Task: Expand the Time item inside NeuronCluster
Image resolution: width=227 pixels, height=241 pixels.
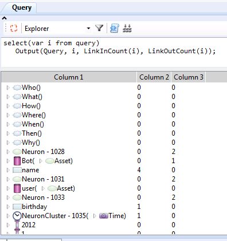Action: 95,216
